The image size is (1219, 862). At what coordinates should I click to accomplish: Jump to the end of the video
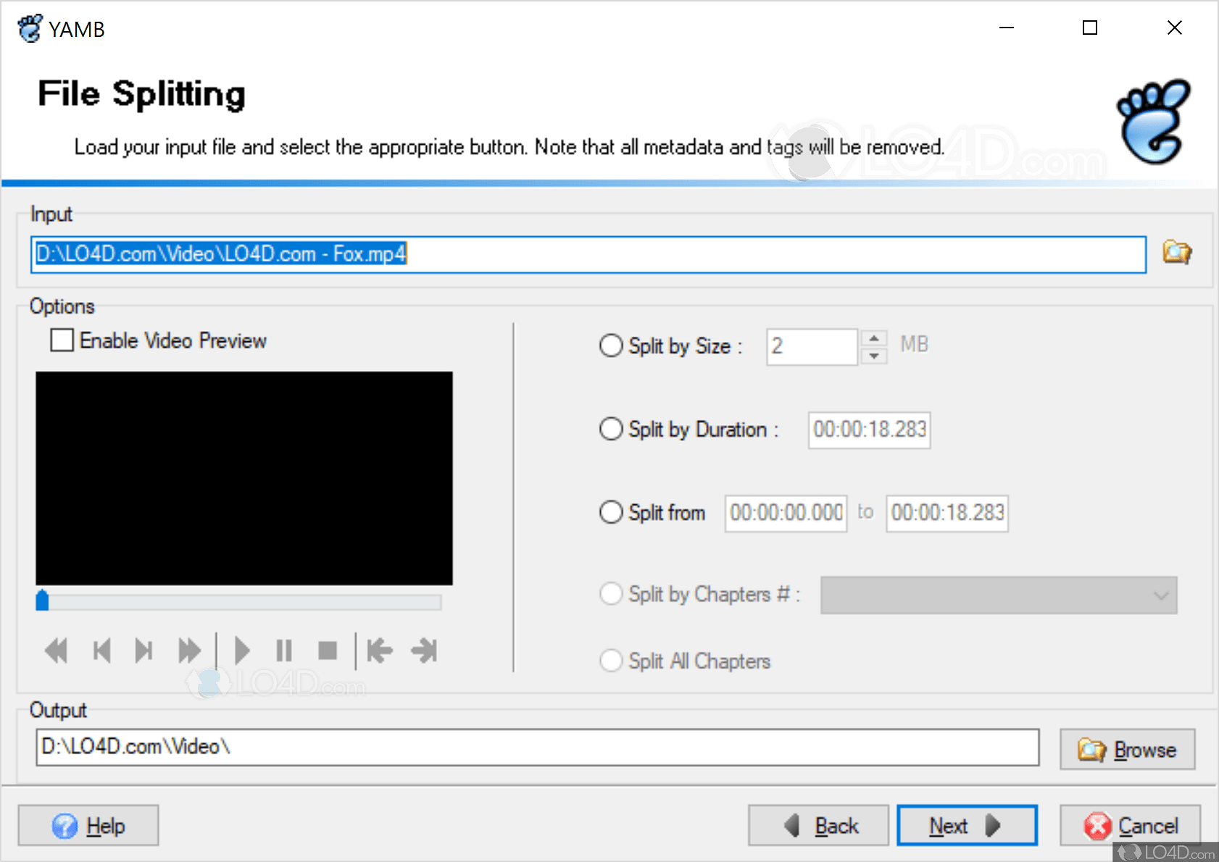coord(424,650)
